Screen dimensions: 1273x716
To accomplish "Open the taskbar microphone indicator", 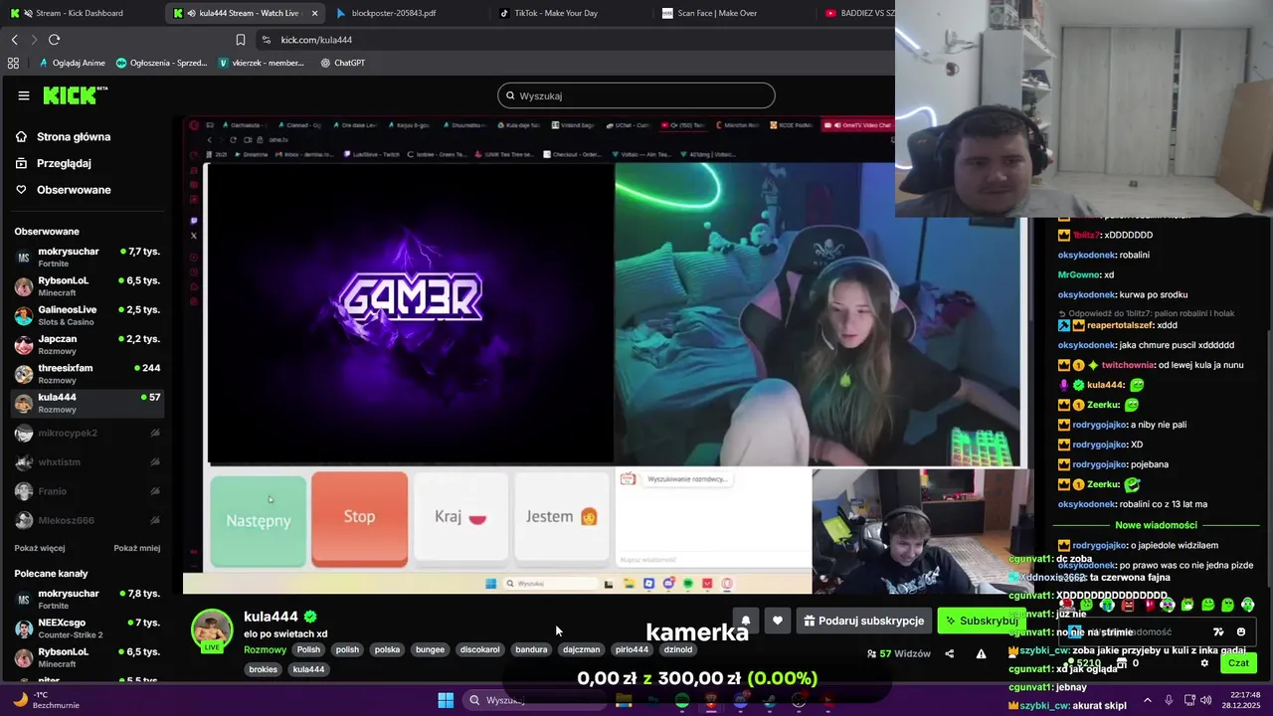I will point(1169,700).
